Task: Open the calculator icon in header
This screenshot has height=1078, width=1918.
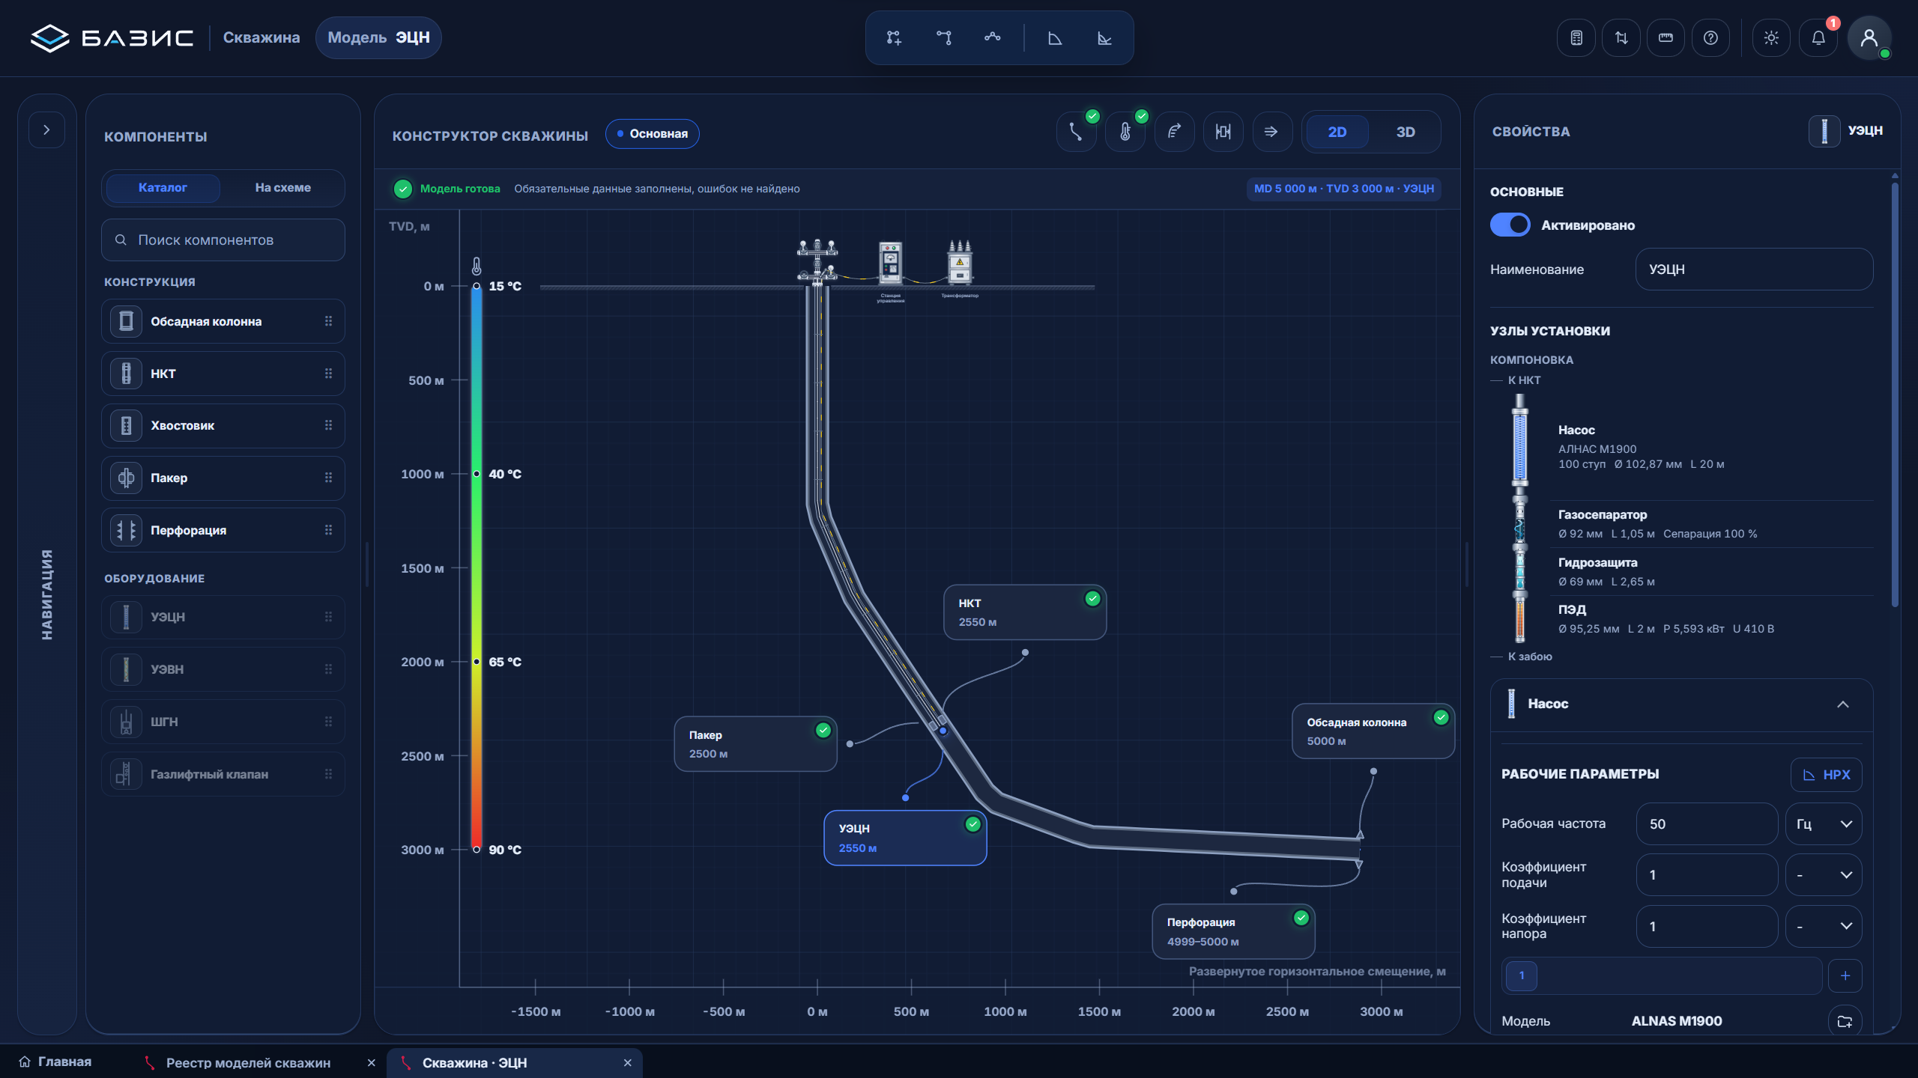Action: [x=1576, y=37]
